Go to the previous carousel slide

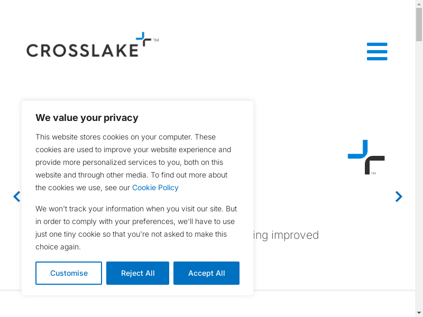pyautogui.click(x=16, y=197)
